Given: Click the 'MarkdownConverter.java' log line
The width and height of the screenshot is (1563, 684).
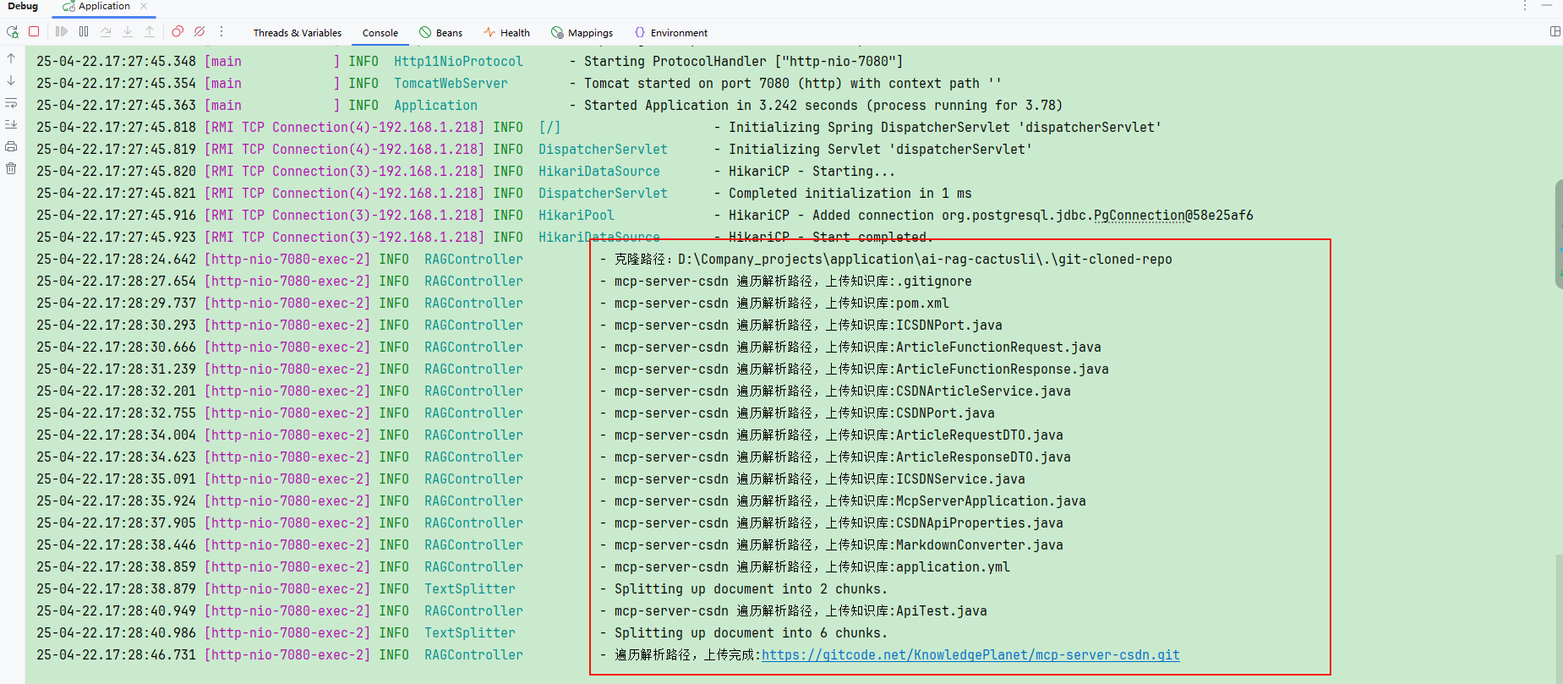Looking at the screenshot, I should (x=831, y=545).
